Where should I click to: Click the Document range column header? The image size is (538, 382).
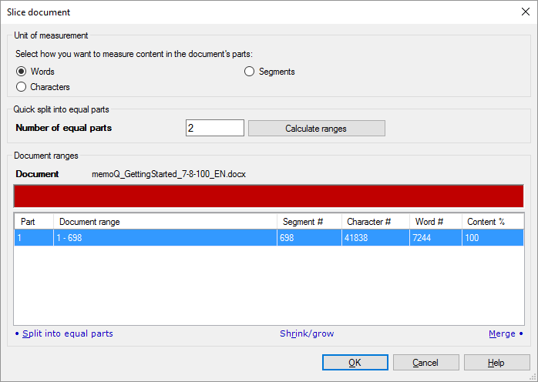click(x=165, y=222)
